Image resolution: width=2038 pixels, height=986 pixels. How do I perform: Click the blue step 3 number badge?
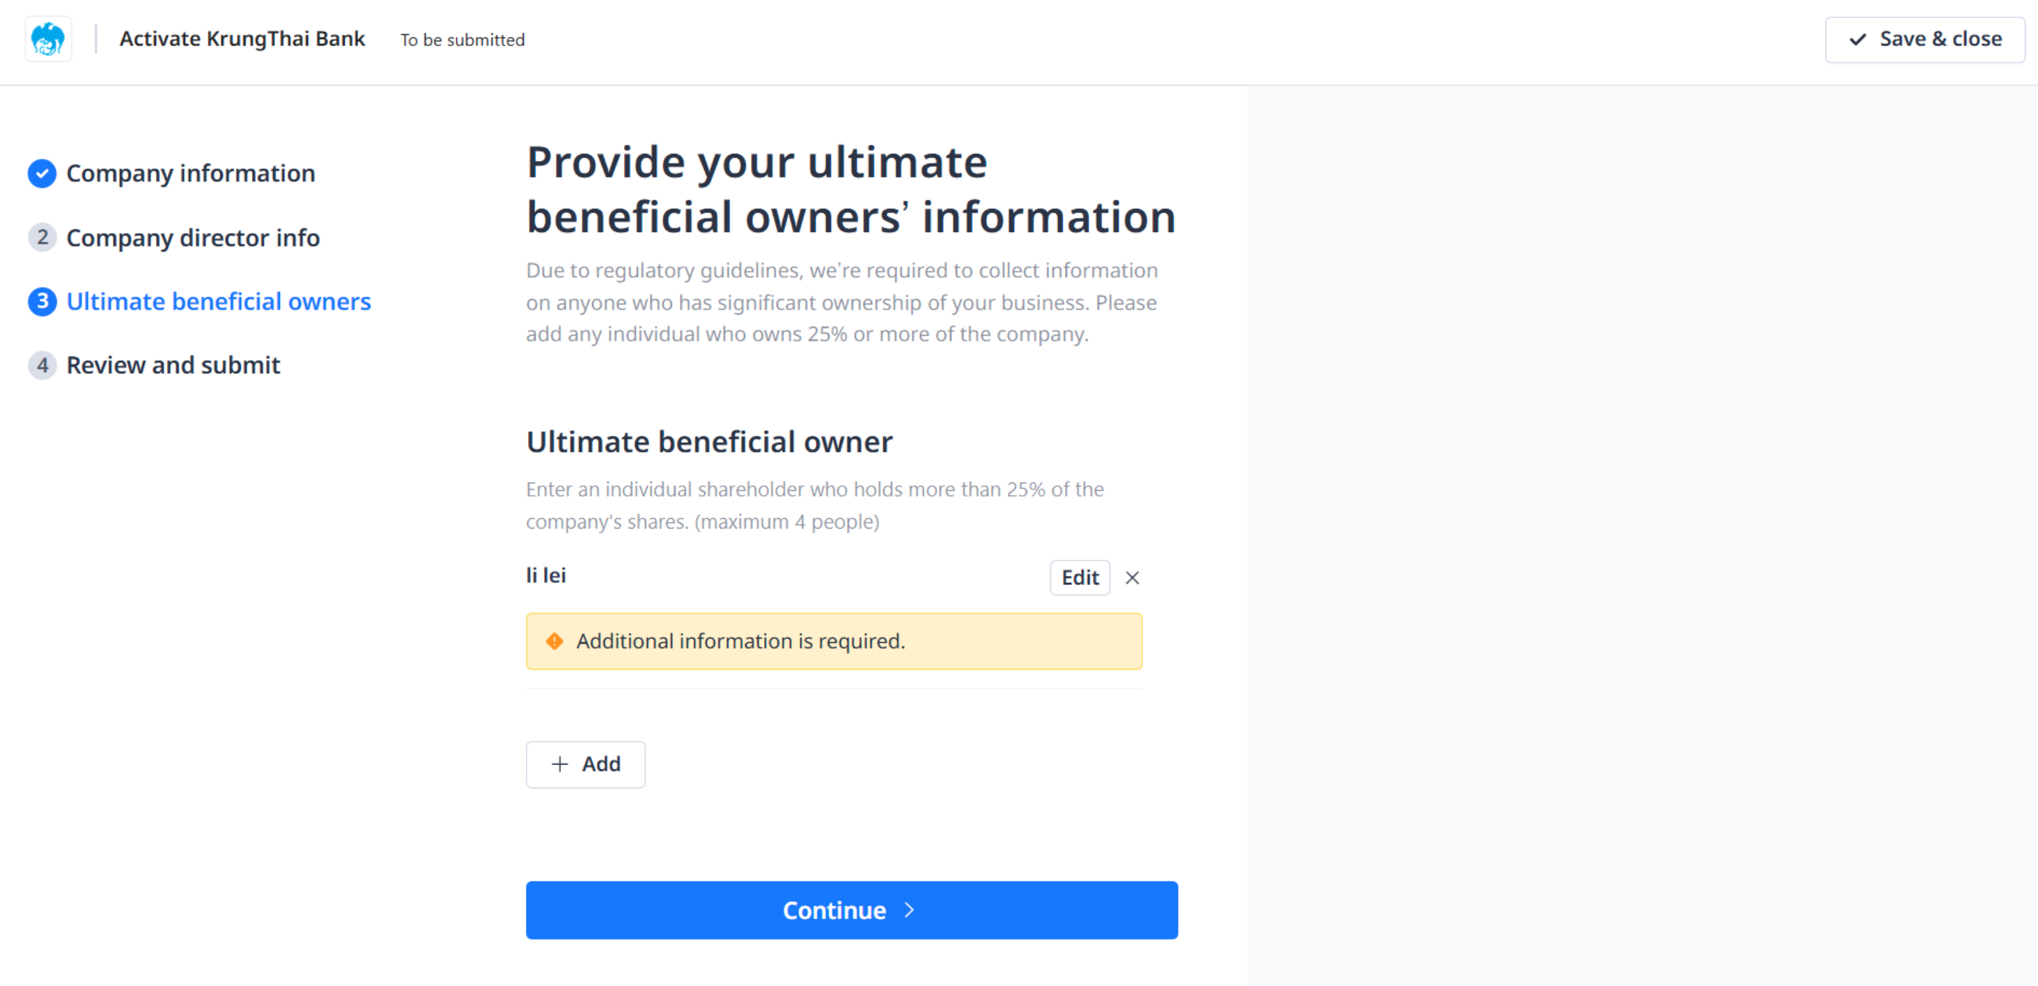click(x=42, y=302)
